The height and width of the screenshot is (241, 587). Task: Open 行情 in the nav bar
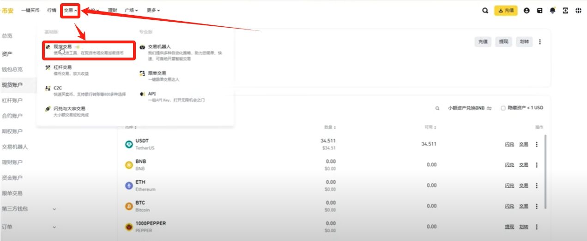(x=52, y=10)
